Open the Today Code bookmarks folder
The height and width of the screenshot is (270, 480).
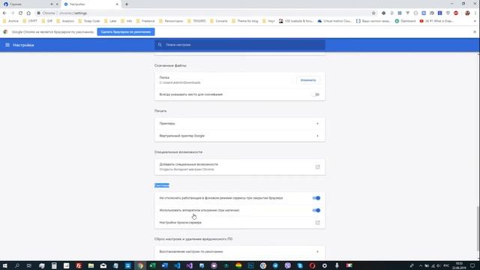pos(89,21)
